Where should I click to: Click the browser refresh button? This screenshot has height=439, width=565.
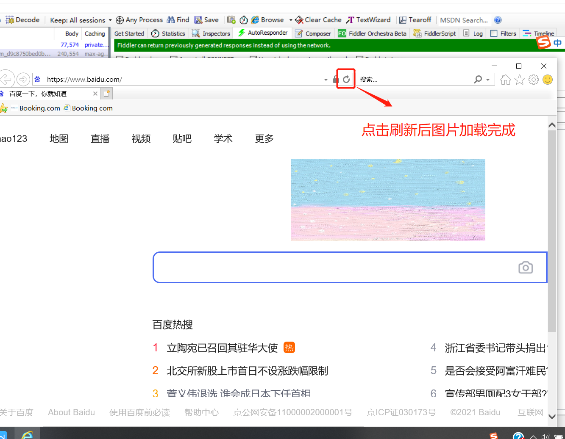pos(346,79)
